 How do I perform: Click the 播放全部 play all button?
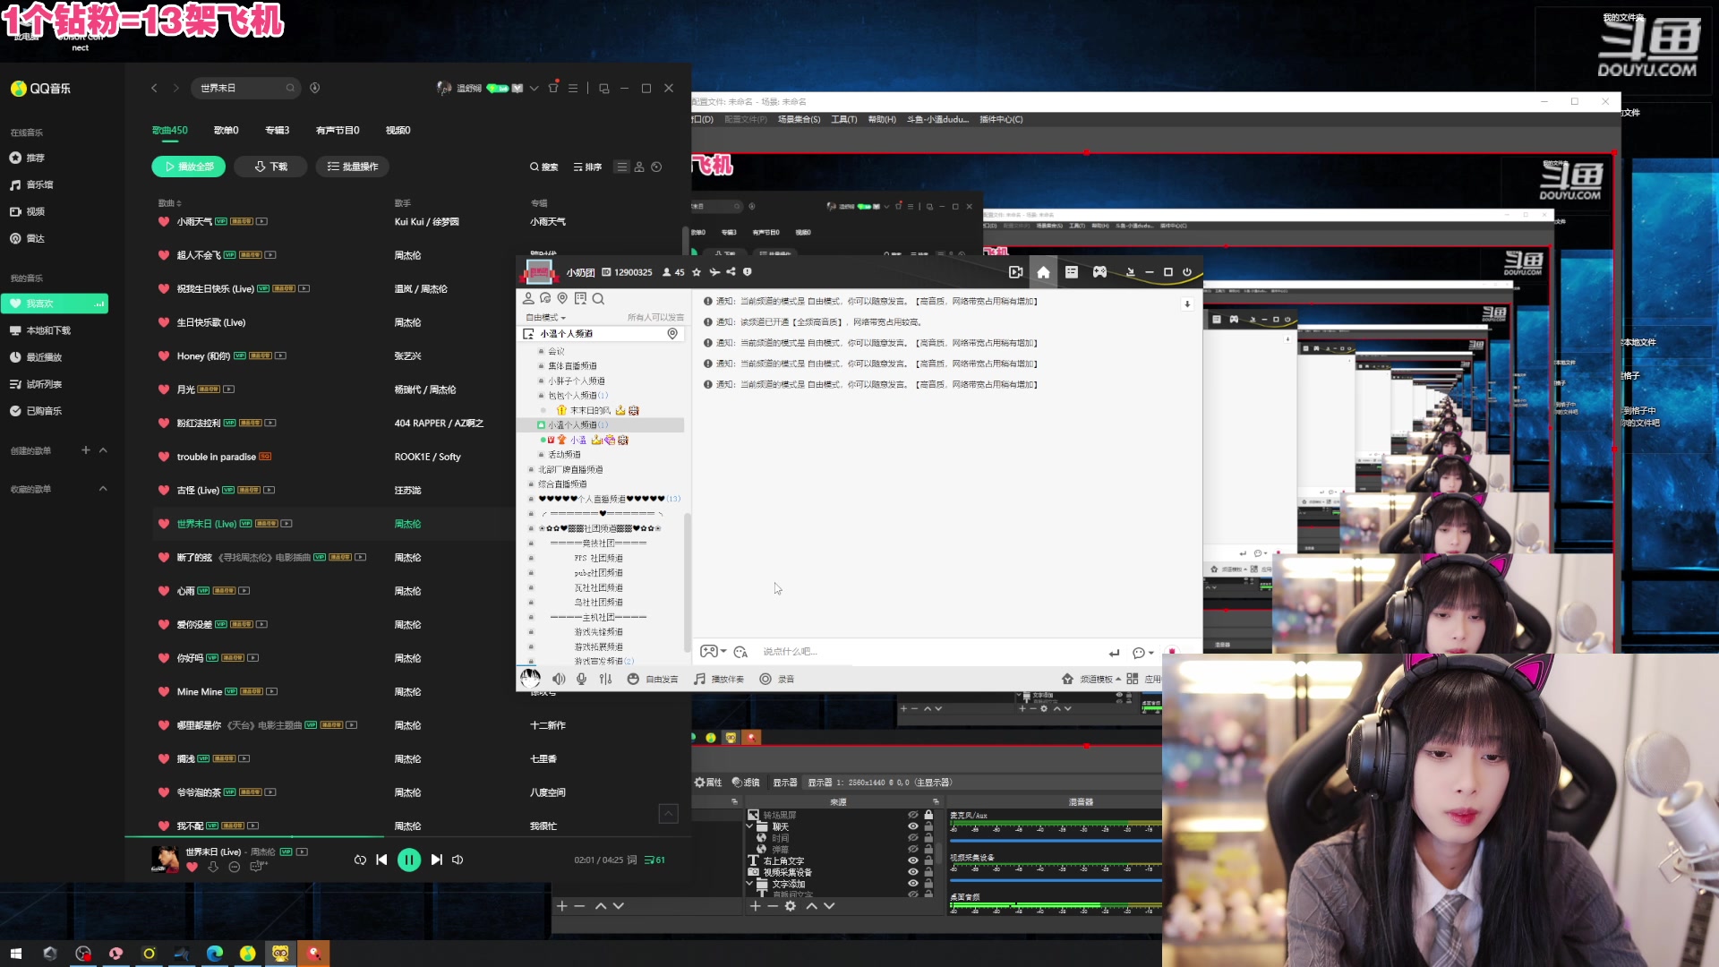click(188, 167)
